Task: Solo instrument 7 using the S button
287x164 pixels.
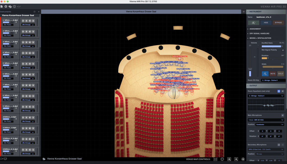Action: click(x=33, y=85)
